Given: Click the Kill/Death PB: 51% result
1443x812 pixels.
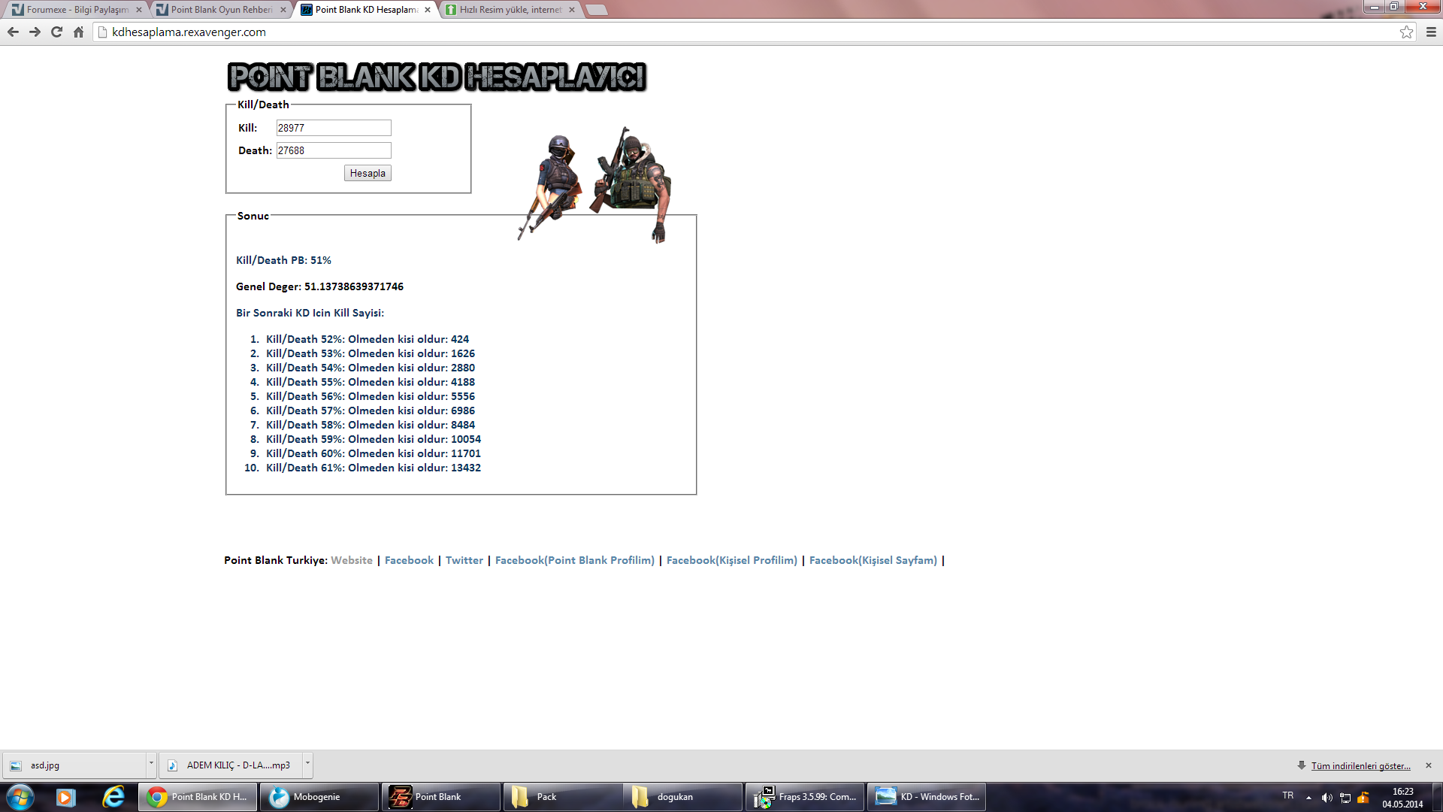Looking at the screenshot, I should pyautogui.click(x=283, y=260).
